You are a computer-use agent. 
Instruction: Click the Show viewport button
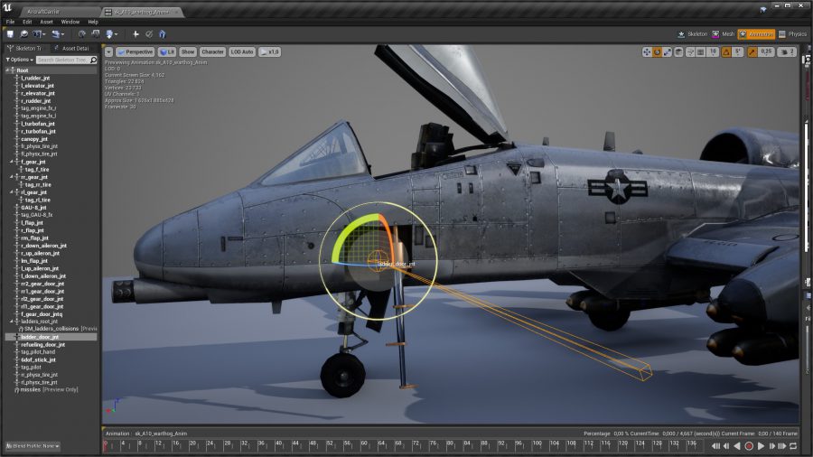[x=188, y=51]
